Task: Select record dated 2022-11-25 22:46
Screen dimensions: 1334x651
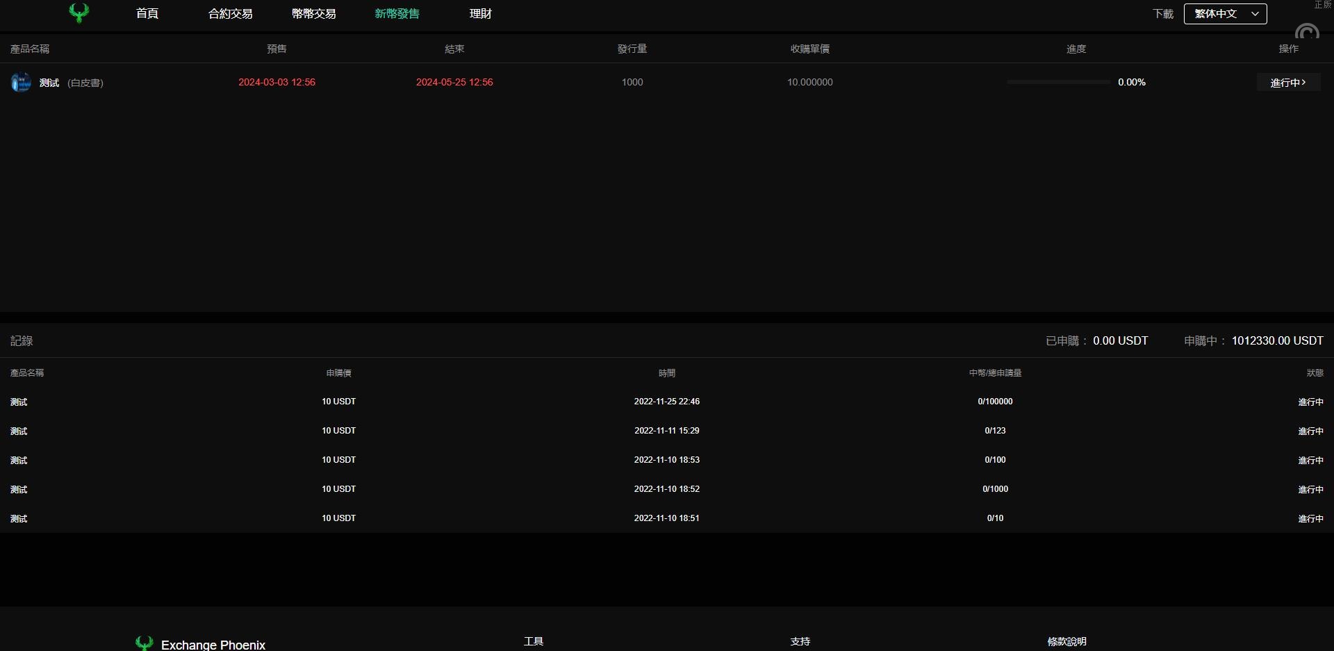Action: pyautogui.click(x=666, y=402)
